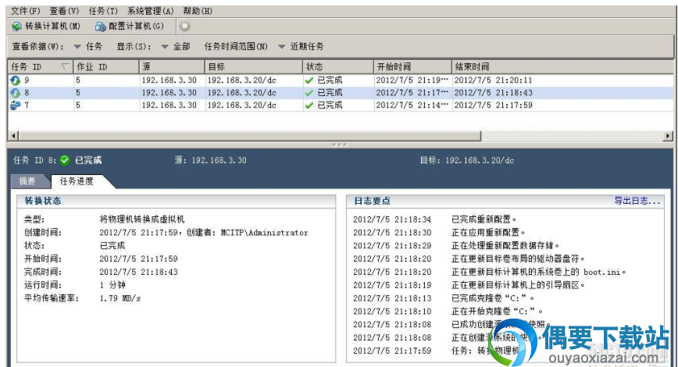Sort by the 源 column header
The image size is (678, 367).
pyautogui.click(x=172, y=66)
